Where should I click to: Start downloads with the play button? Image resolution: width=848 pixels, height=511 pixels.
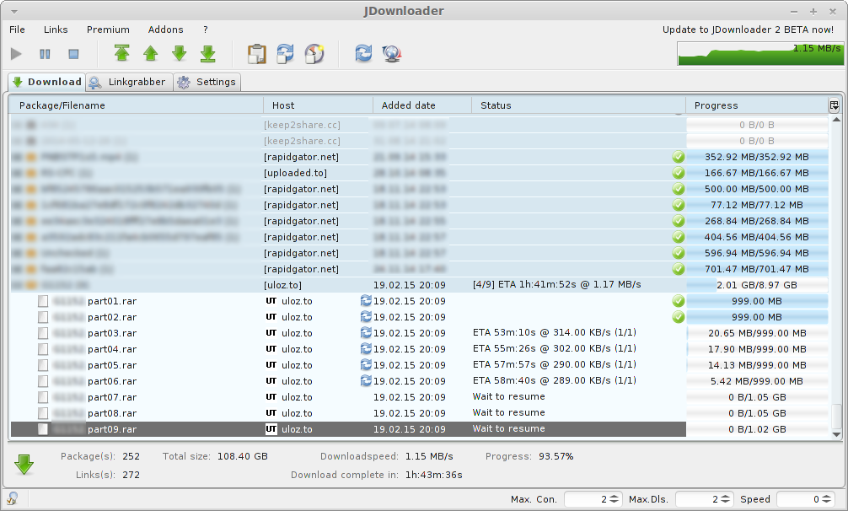coord(16,53)
